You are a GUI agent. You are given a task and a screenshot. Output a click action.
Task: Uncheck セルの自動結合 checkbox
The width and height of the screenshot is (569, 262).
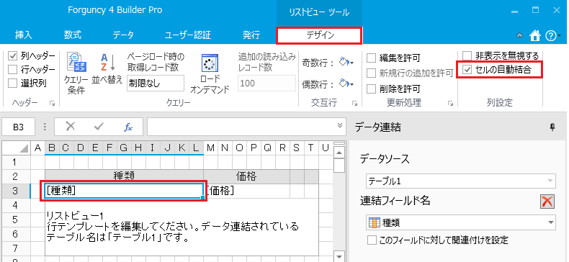pyautogui.click(x=468, y=70)
